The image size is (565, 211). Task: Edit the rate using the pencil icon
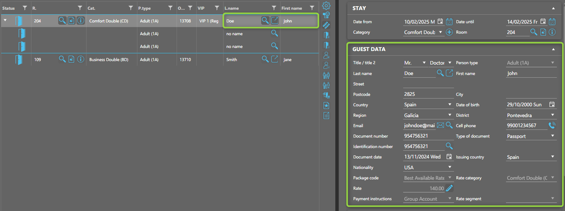coord(449,188)
